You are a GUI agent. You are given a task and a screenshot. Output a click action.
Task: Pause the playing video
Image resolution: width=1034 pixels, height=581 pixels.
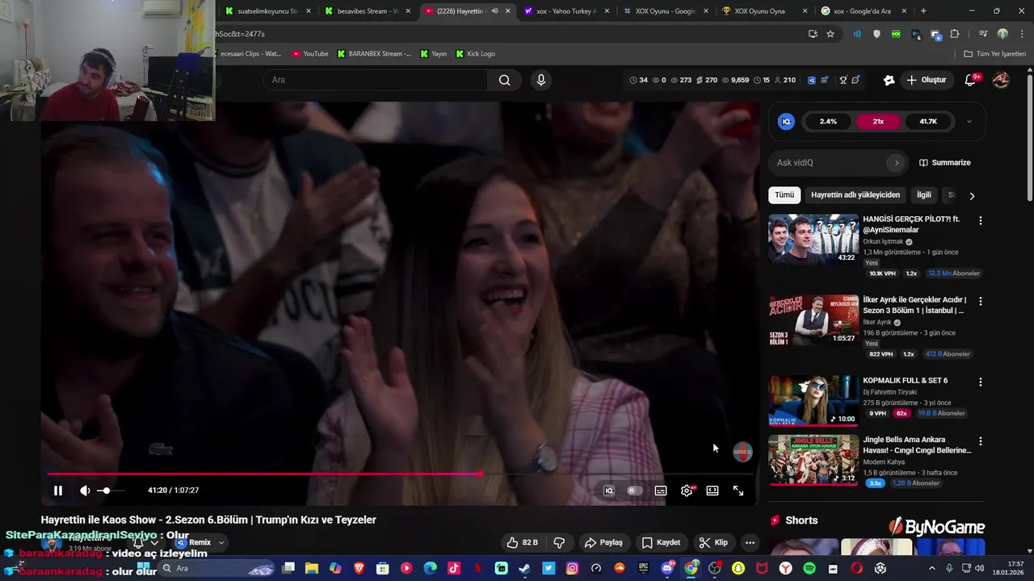58,491
